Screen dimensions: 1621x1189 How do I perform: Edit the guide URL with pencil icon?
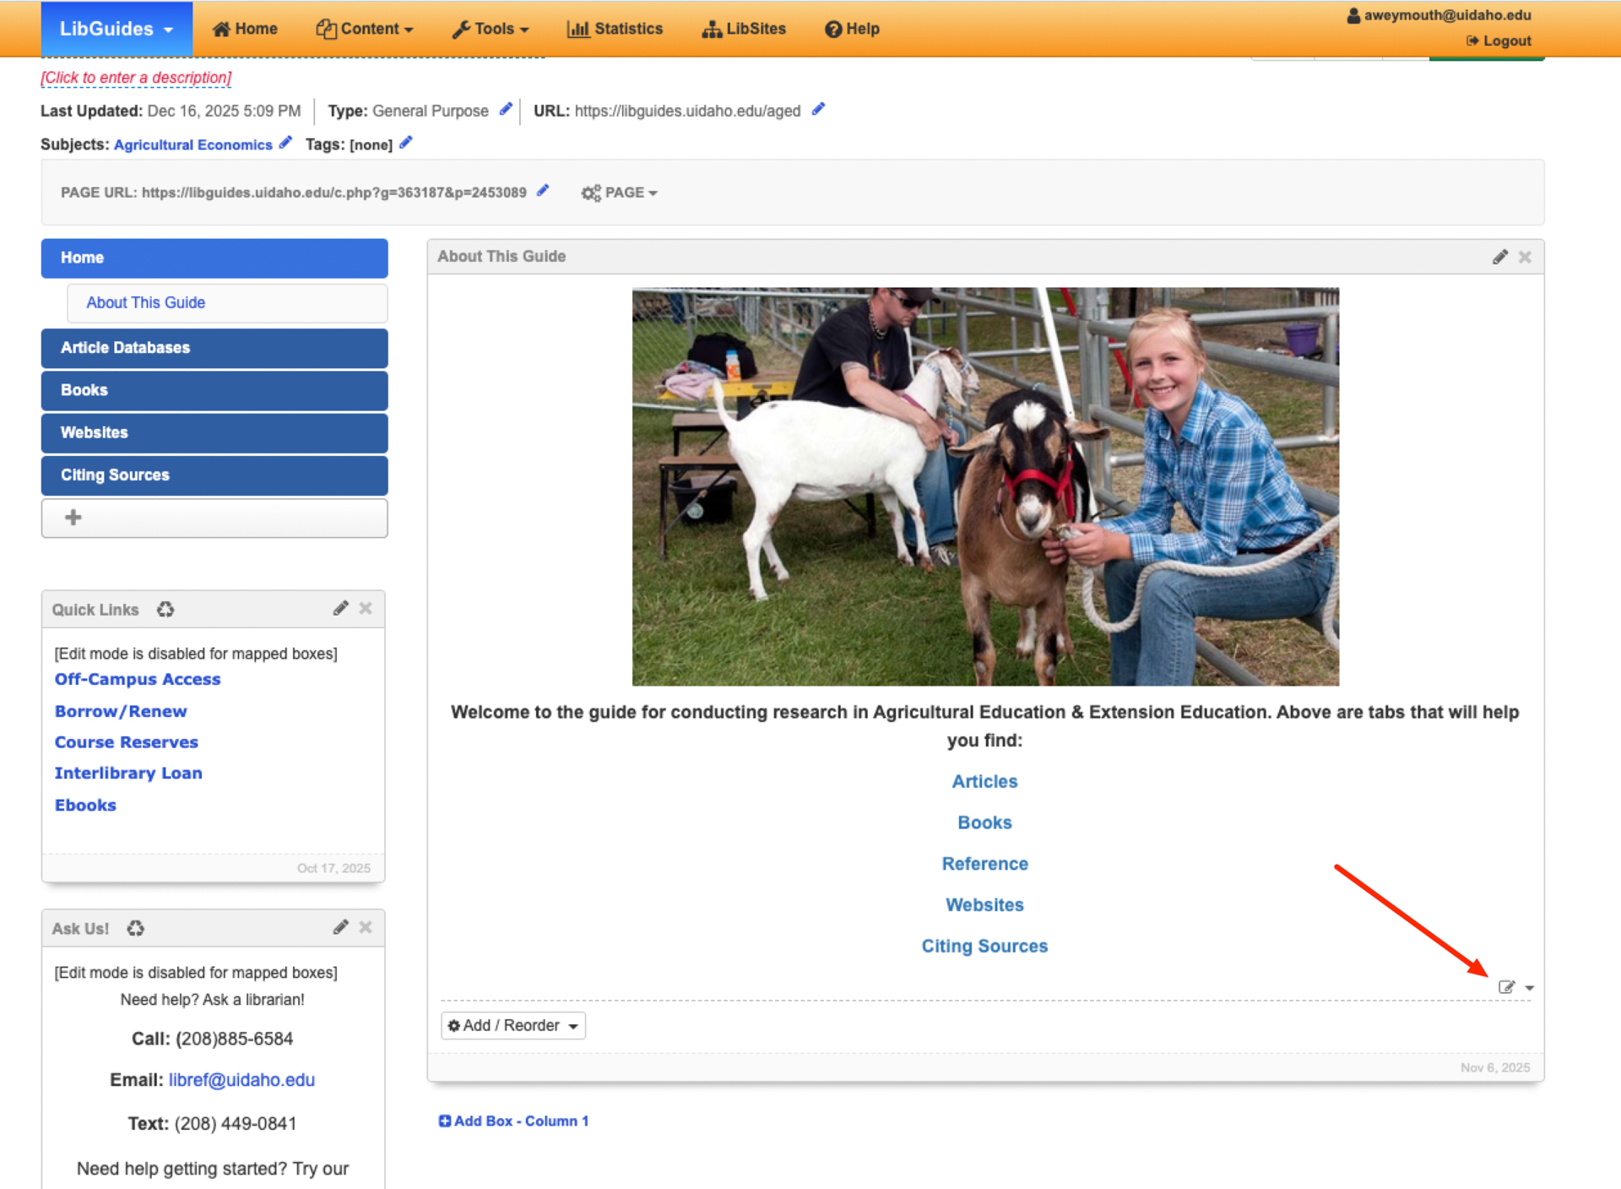pos(818,110)
